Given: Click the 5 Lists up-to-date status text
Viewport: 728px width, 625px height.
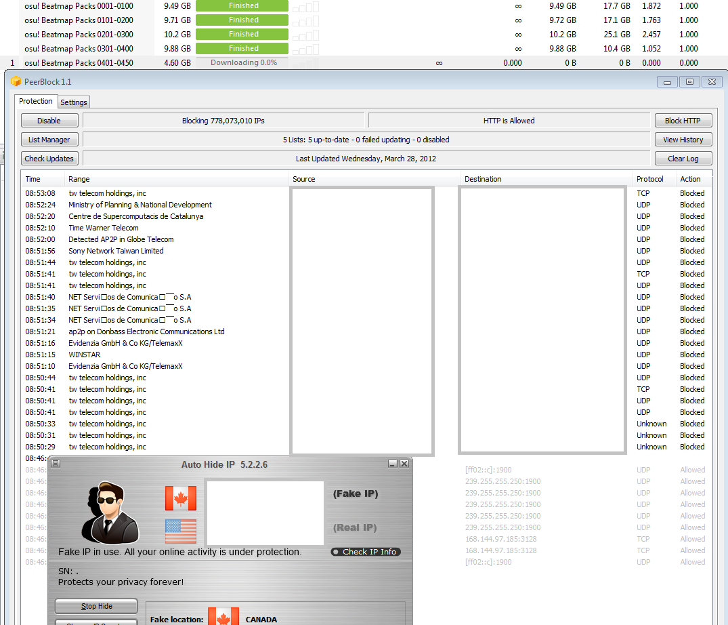Looking at the screenshot, I should (366, 140).
